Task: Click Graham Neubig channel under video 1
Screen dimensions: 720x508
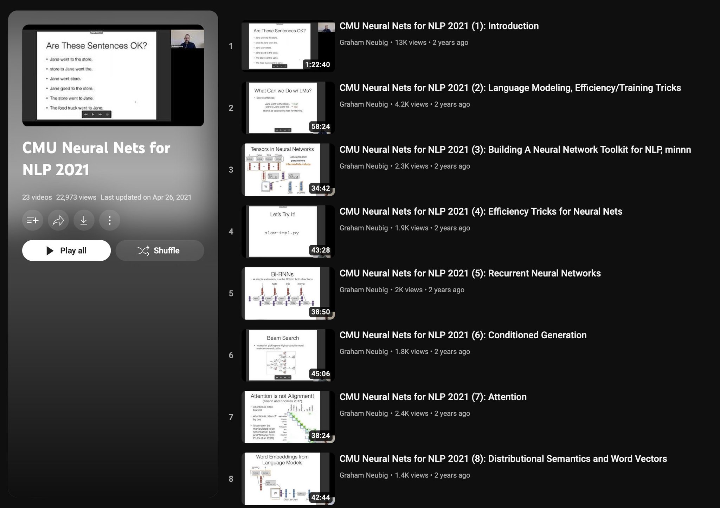Action: click(364, 43)
